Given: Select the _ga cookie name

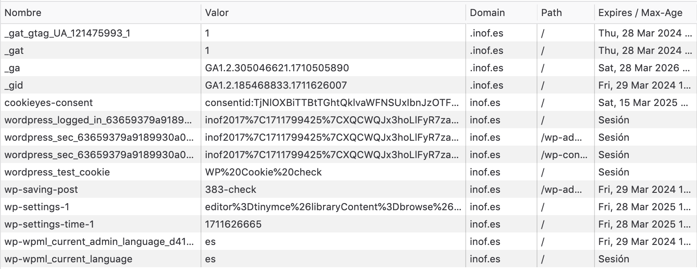Looking at the screenshot, I should click(x=12, y=68).
